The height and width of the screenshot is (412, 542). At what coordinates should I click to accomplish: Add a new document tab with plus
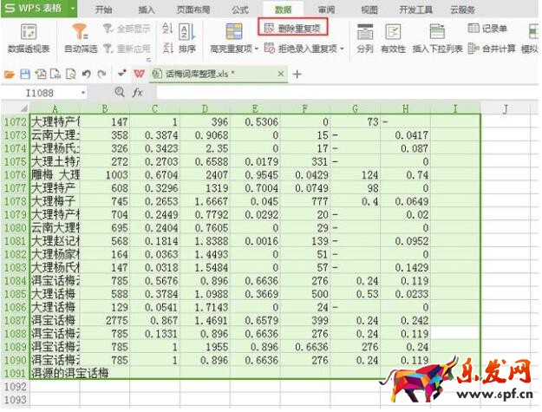[x=297, y=75]
